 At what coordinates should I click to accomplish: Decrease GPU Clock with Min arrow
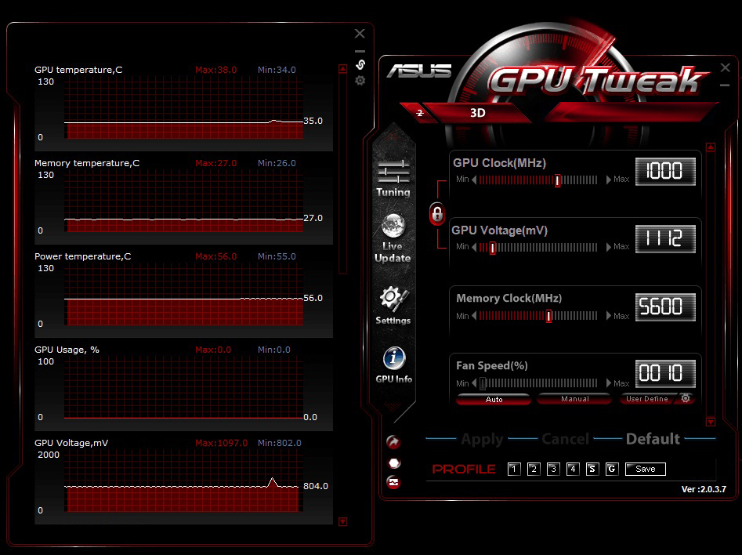474,180
